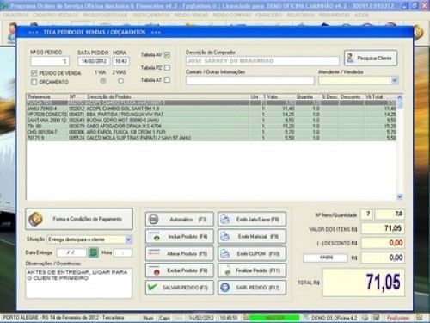Click the Contato / Outras Informações field

250,81
